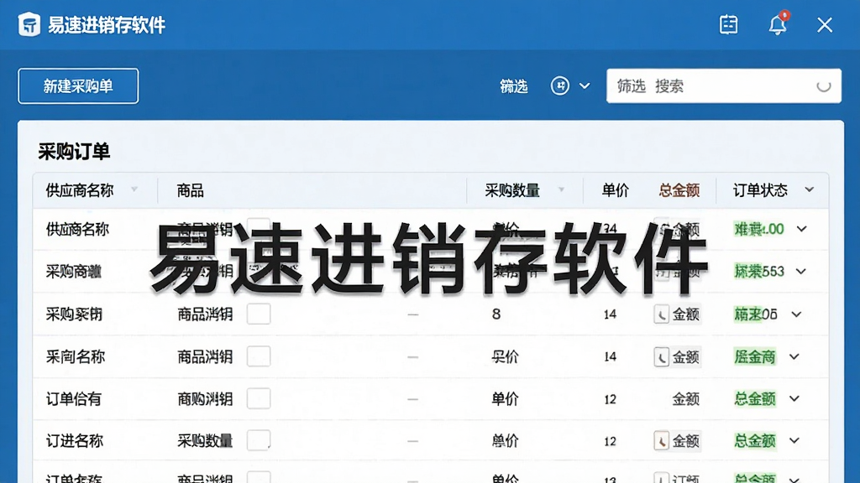Click the 采购数量 cell in the 订进名称 row

(205, 441)
